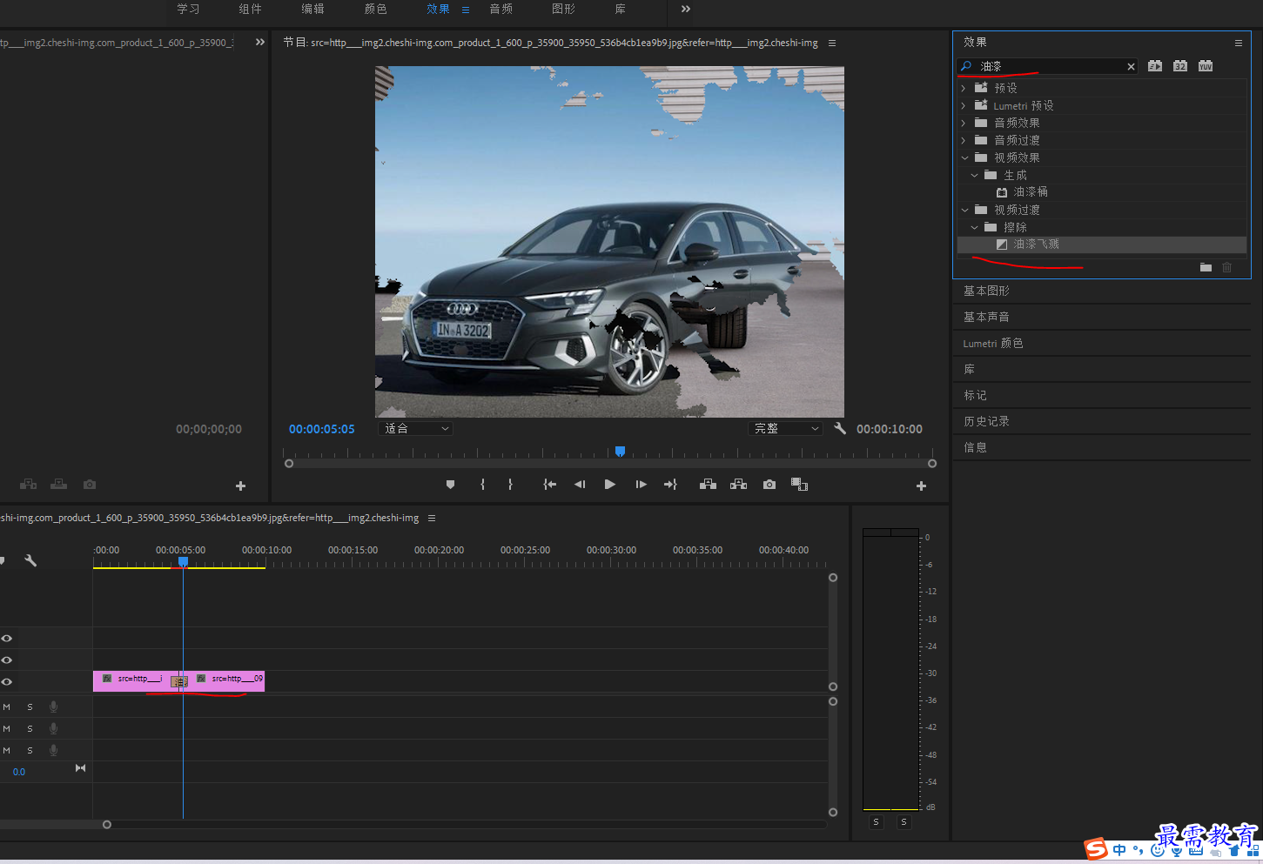
Task: Expand the 音频效果 folder
Action: tap(963, 123)
